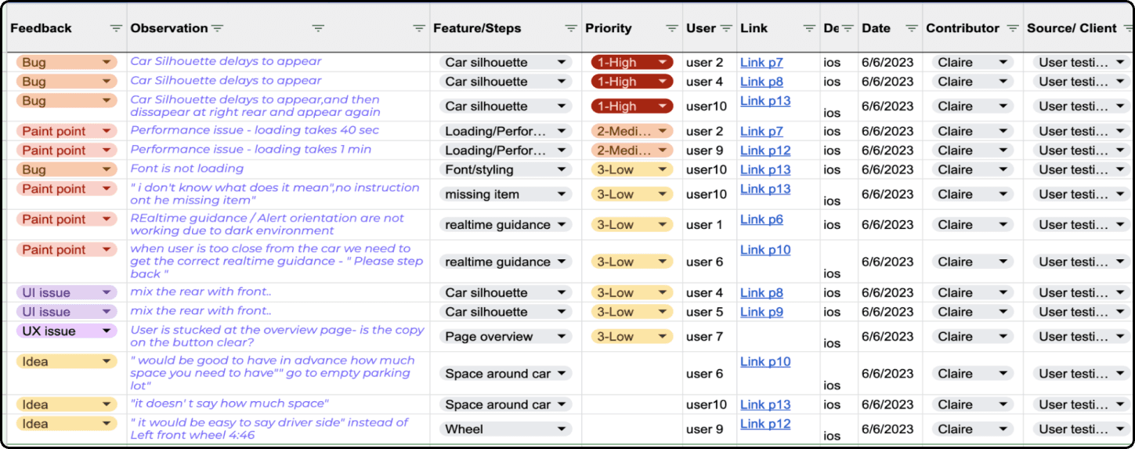Screen dimensions: 1135x449
Task: Select 'Performance issue - loading takes 1 min' cell
Action: 278,150
